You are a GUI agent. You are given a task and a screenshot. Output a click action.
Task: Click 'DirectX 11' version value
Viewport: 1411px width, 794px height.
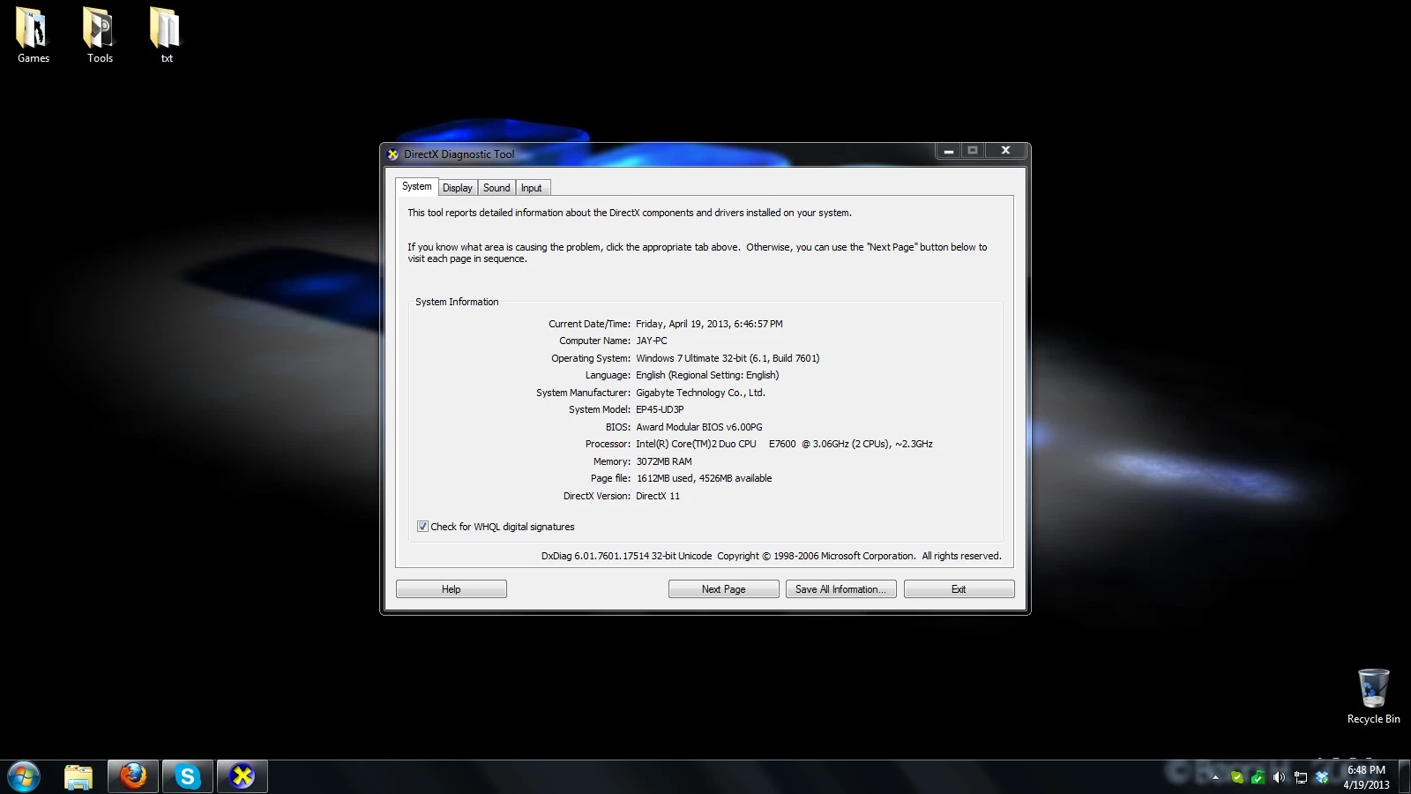pyautogui.click(x=658, y=496)
